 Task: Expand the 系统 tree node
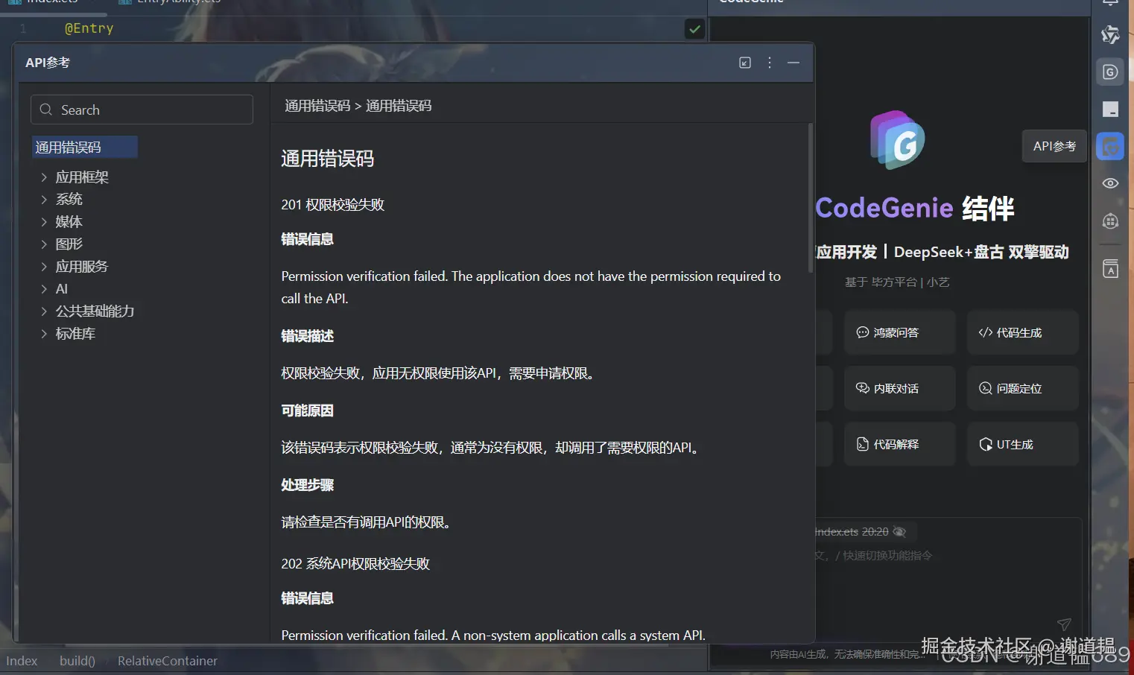tap(44, 200)
